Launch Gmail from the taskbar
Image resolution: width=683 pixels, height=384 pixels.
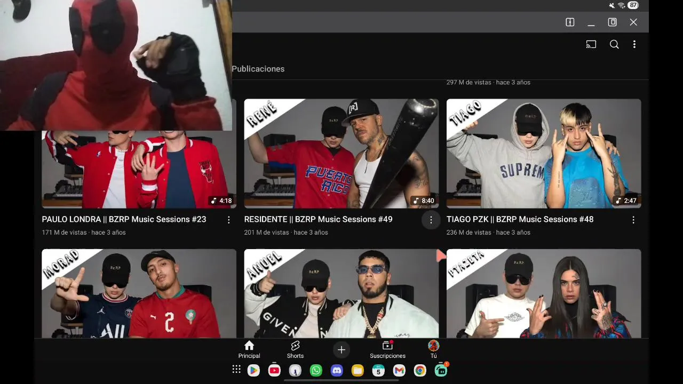(x=399, y=370)
